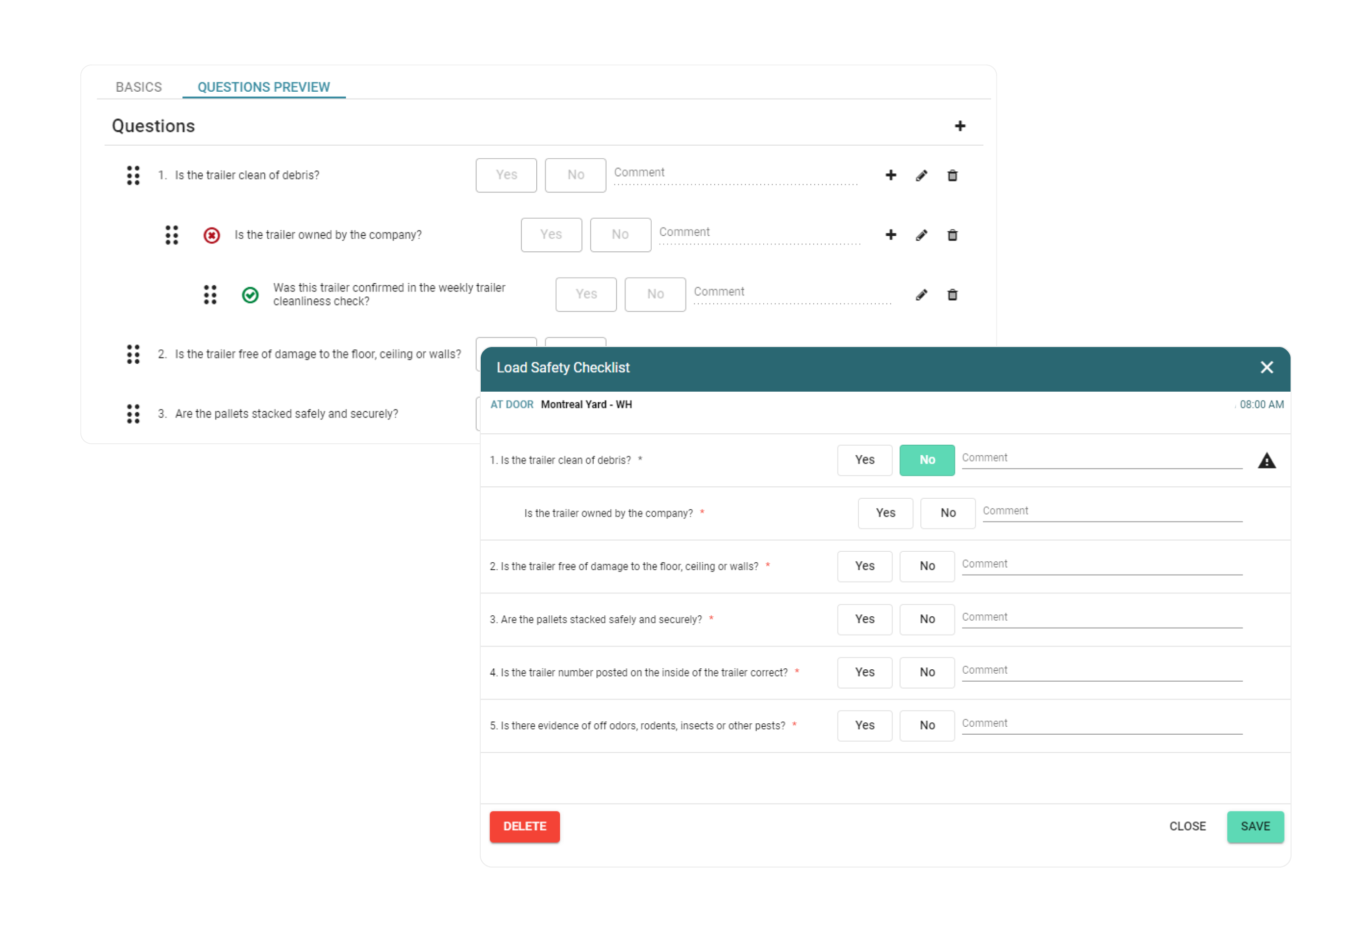Viewport: 1354px width, 934px height.
Task: Click preview No button for question 1
Action: tap(575, 175)
